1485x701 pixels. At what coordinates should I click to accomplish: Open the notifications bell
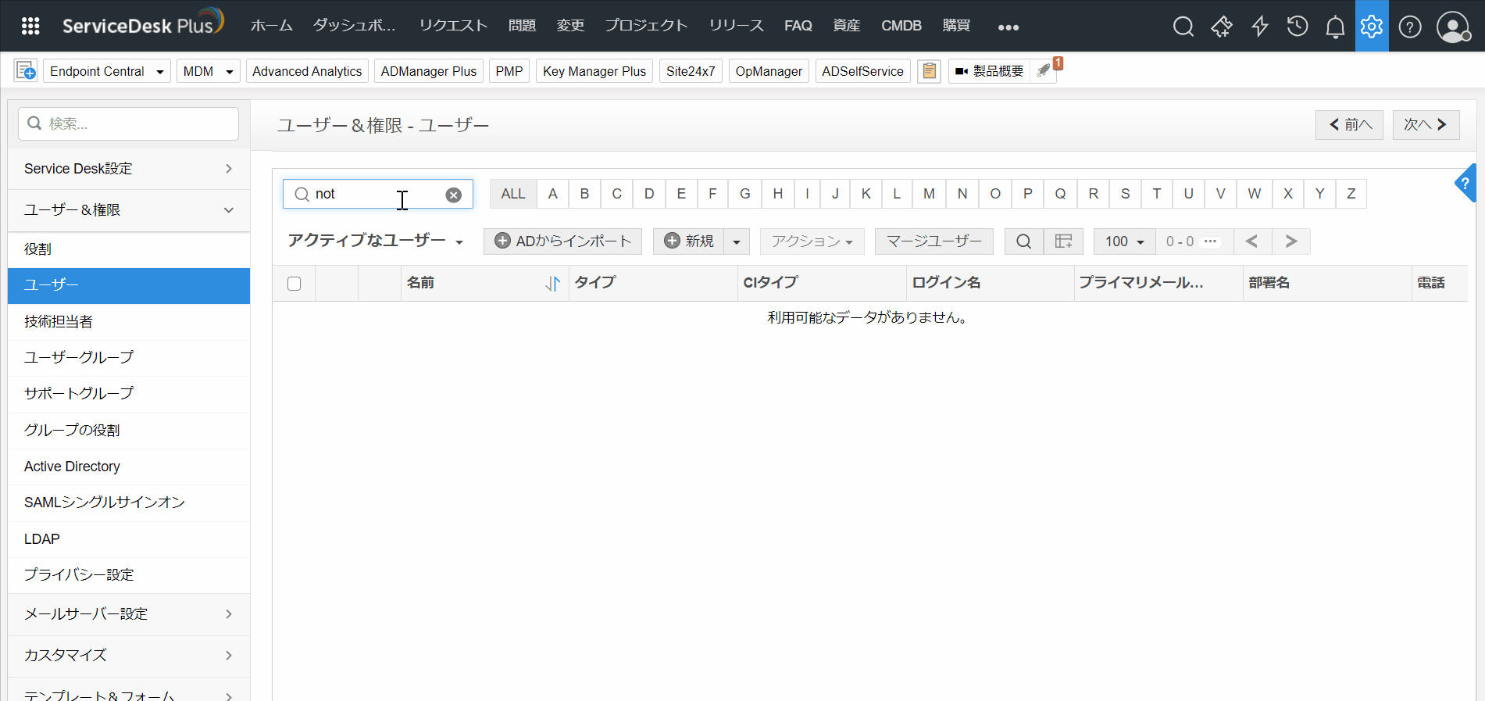(1335, 27)
